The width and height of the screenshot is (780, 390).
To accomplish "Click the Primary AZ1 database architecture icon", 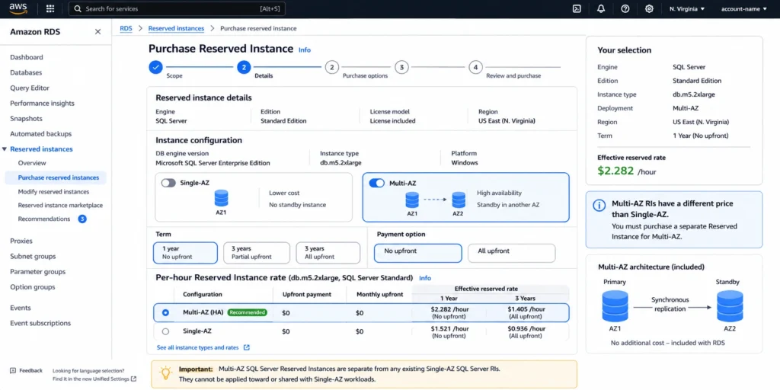I will point(615,306).
